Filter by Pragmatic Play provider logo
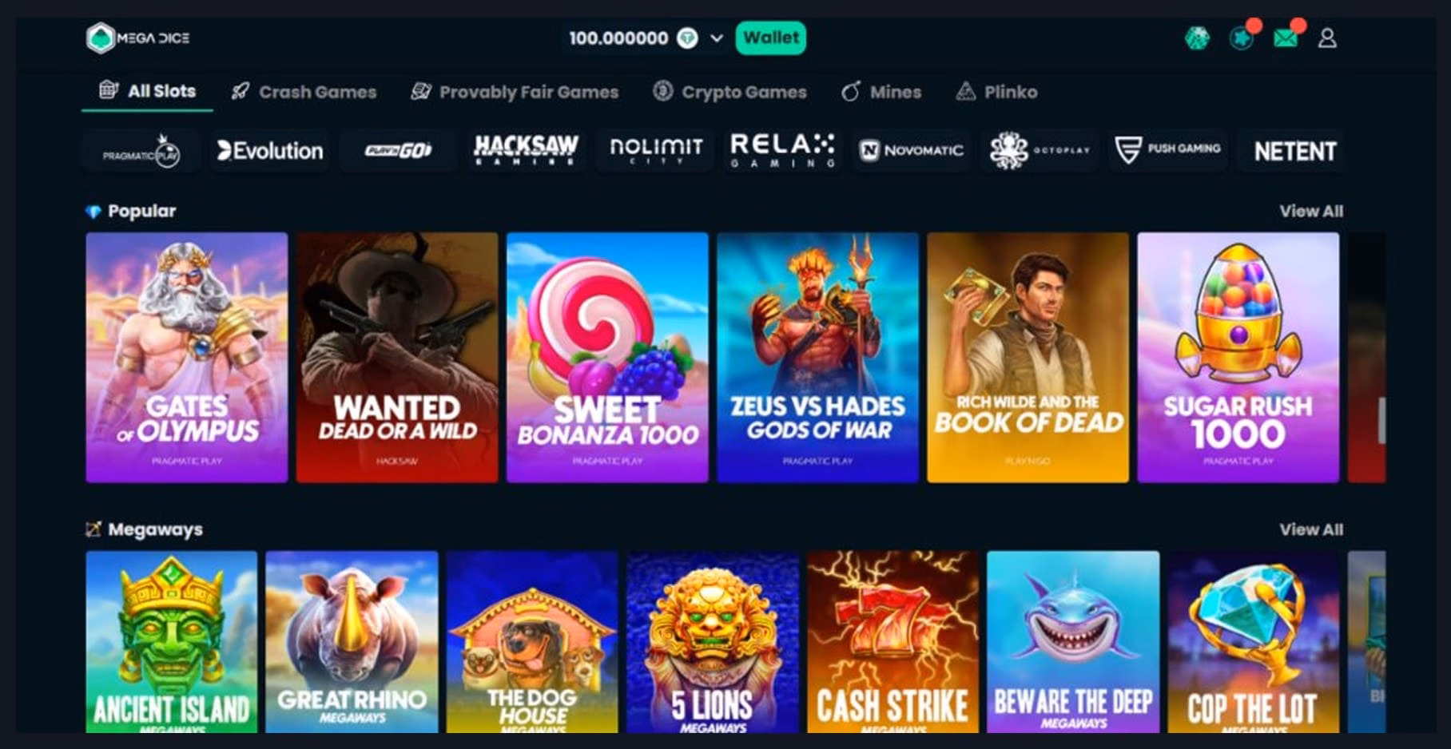The image size is (1451, 749). pyautogui.click(x=141, y=150)
